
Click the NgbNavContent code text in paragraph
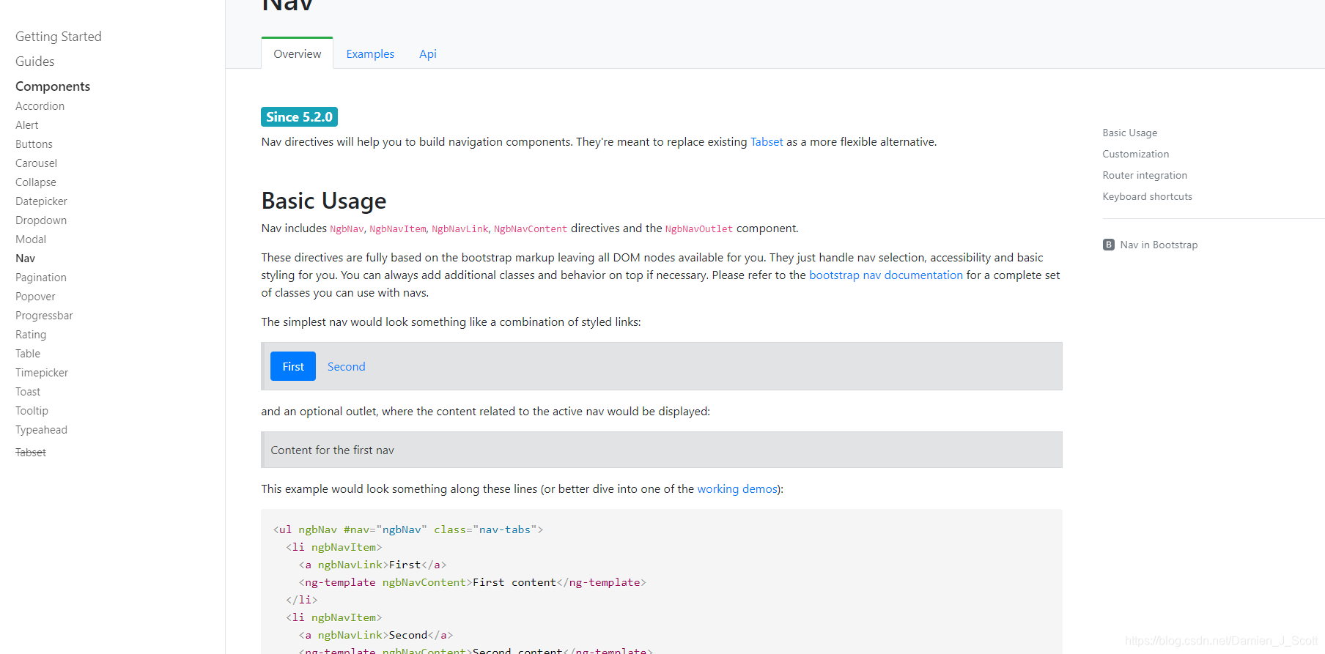tap(531, 229)
